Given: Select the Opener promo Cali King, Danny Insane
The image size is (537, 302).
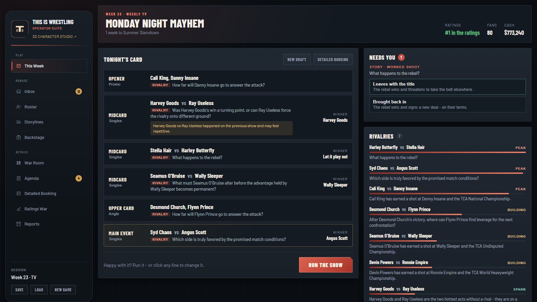Looking at the screenshot, I should click(228, 81).
